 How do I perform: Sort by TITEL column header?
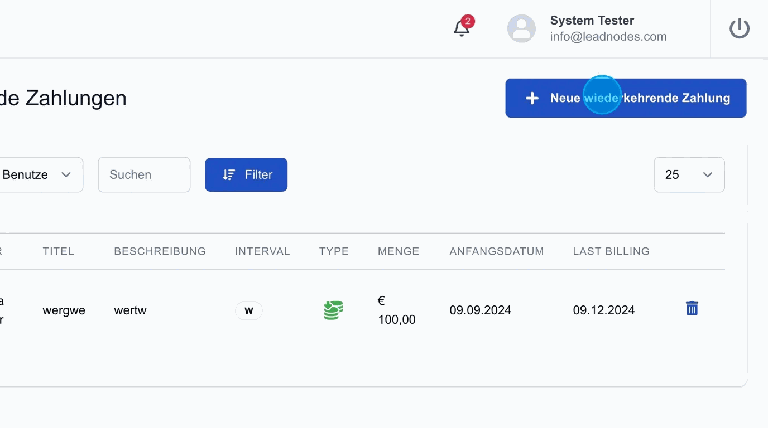tap(59, 251)
